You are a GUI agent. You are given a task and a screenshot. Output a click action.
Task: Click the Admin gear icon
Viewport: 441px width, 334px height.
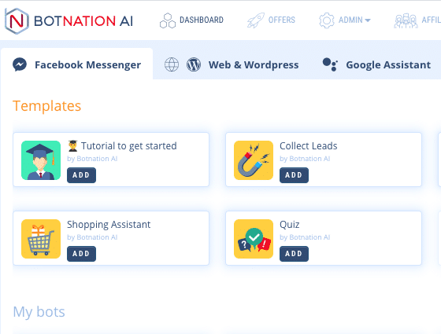click(327, 20)
